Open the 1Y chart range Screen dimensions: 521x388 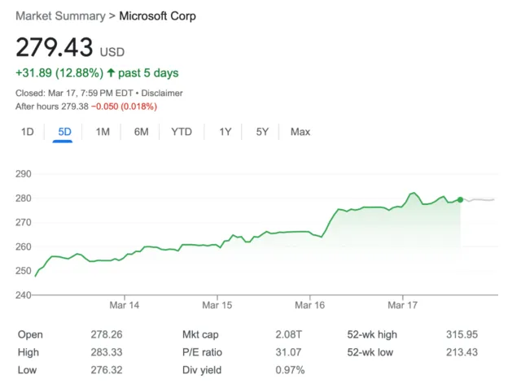[225, 132]
